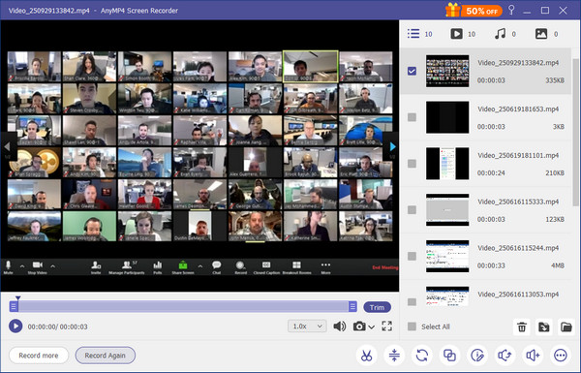
Task: Open the video compressor tool
Action: point(394,356)
